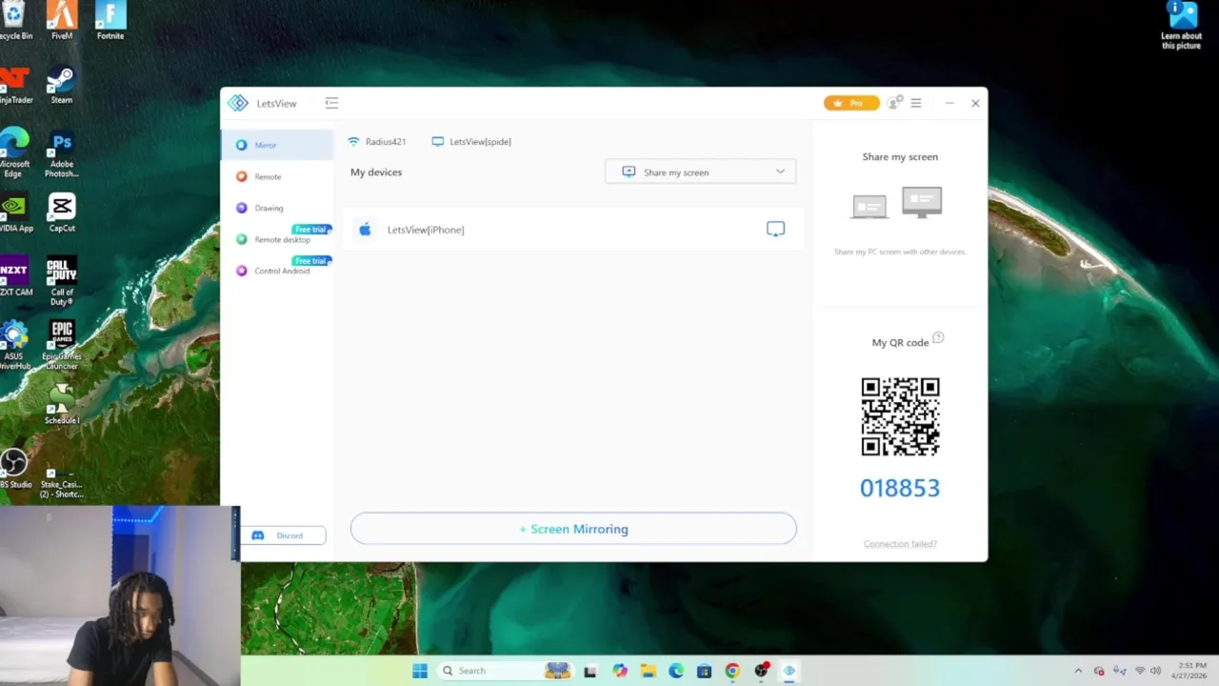1219x686 pixels.
Task: Click the Wi-Fi icon next to Radius421
Action: click(x=353, y=142)
